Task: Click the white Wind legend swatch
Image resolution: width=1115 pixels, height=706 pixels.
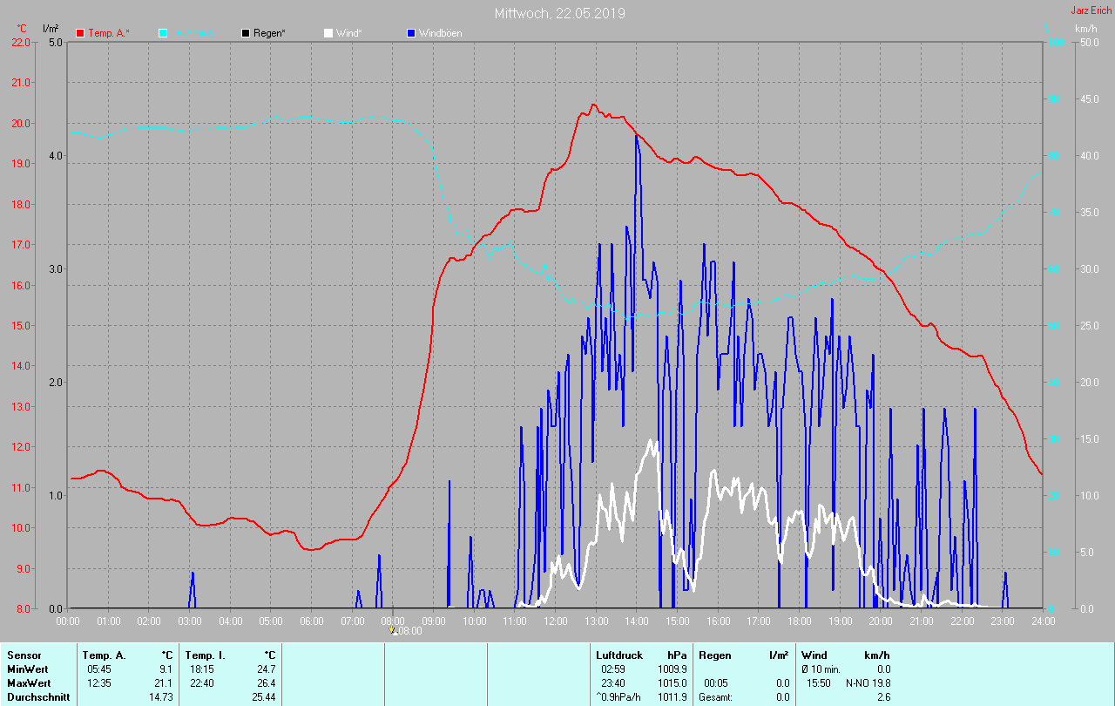Action: pos(328,33)
